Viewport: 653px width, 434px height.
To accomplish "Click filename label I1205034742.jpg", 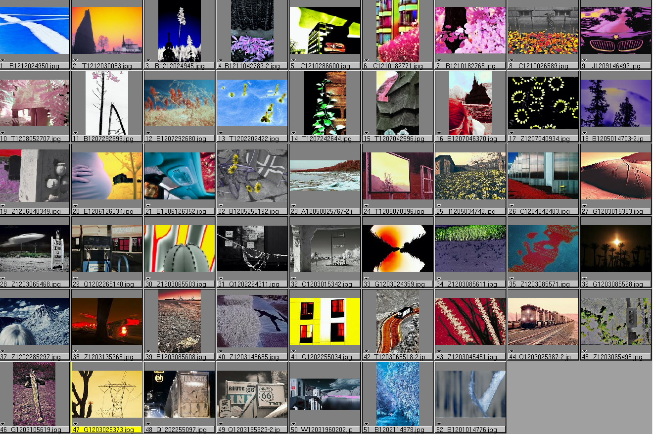I will pyautogui.click(x=473, y=211).
